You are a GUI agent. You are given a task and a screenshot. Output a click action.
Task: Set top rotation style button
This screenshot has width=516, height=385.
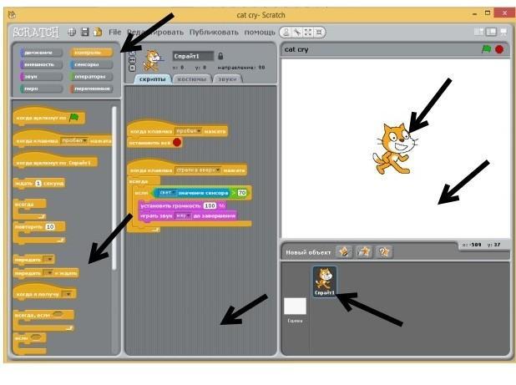pos(132,53)
